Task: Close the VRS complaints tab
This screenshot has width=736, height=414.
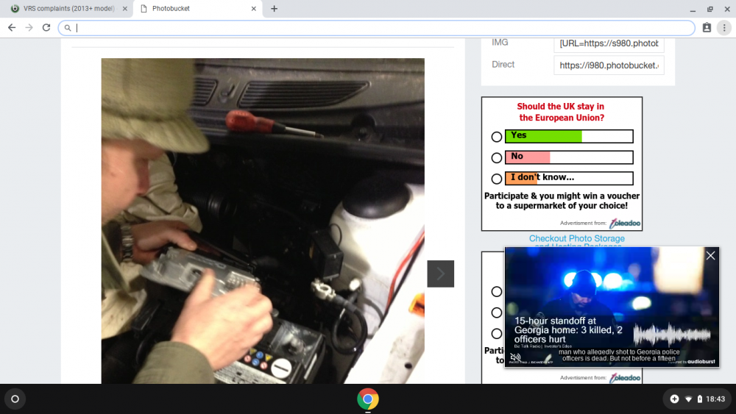Action: (125, 8)
